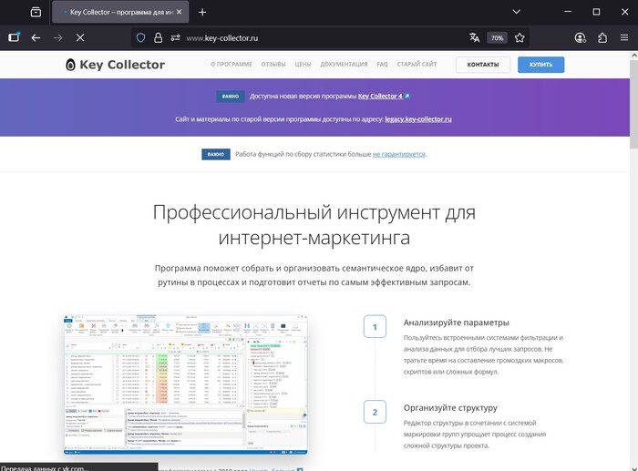Follow the legacy.key-collector.ru link
The width and height of the screenshot is (638, 471).
pyautogui.click(x=418, y=119)
